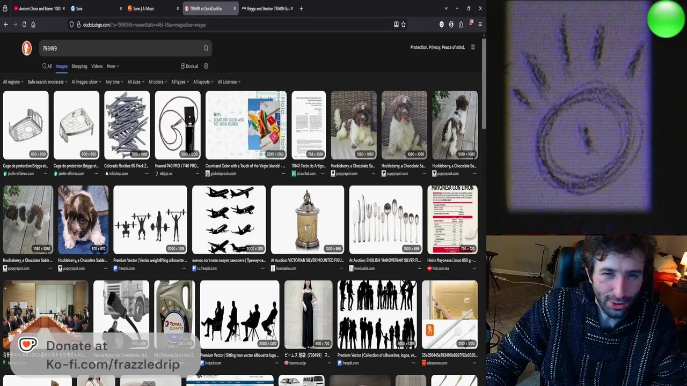Click the reader/save icon in the address bar

click(x=396, y=25)
